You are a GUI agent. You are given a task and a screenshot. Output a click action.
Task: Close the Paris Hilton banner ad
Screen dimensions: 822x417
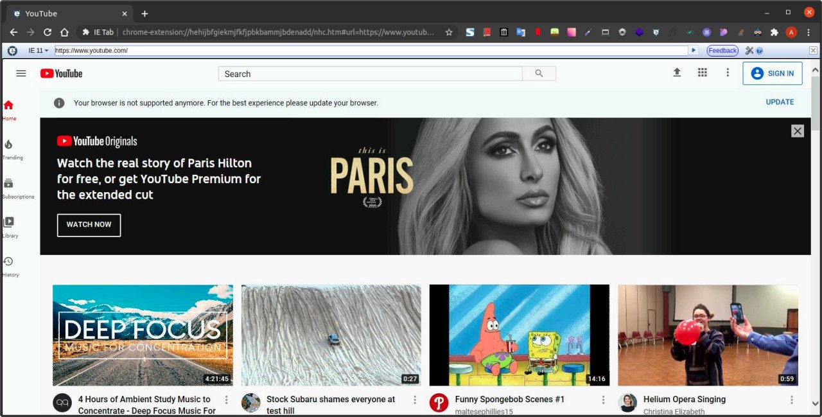point(798,131)
